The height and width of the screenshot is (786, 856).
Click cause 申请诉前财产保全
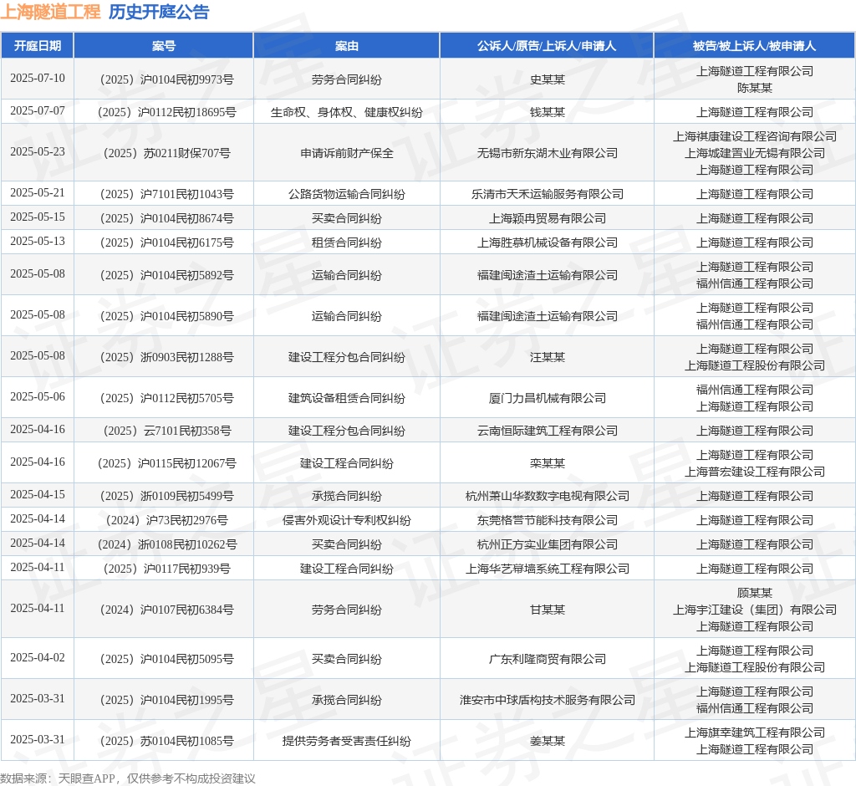[347, 154]
